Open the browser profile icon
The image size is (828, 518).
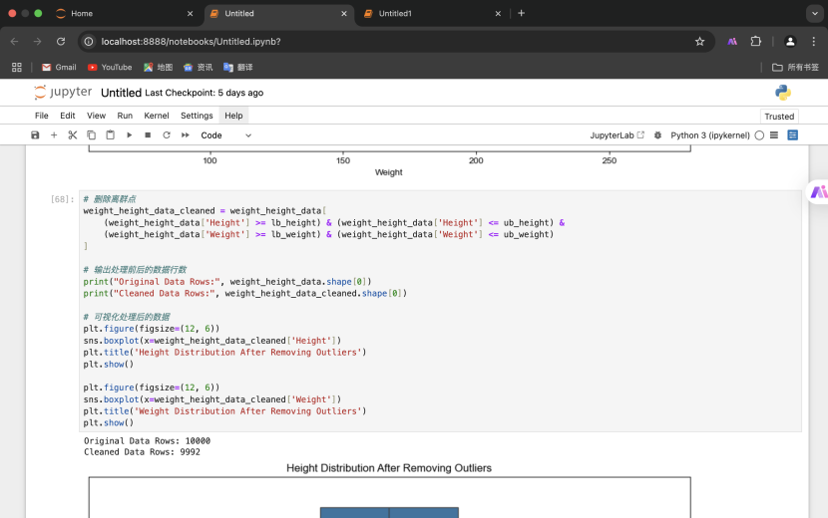(x=790, y=41)
